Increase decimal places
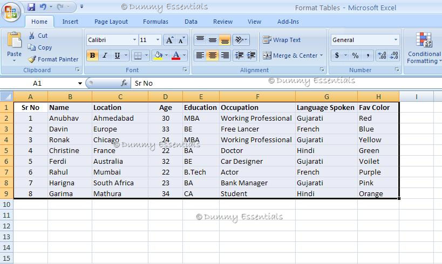442x264 pixels. click(382, 55)
